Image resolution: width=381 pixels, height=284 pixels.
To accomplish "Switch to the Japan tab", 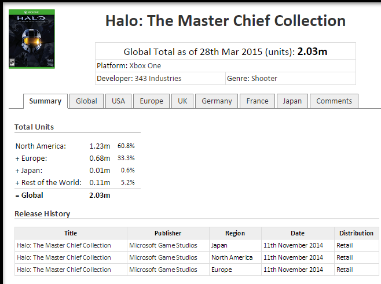I will (292, 101).
